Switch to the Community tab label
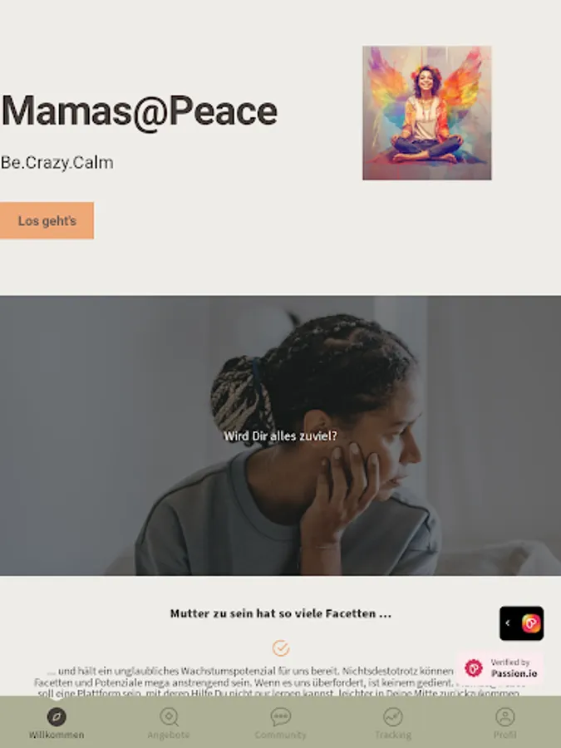Screen dimensions: 561x748 click(x=281, y=736)
